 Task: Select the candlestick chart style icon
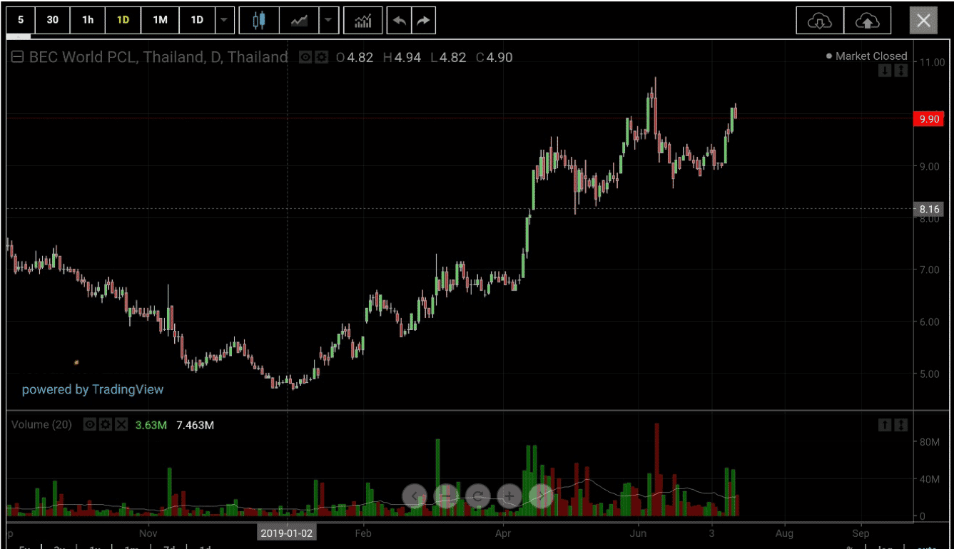[259, 20]
